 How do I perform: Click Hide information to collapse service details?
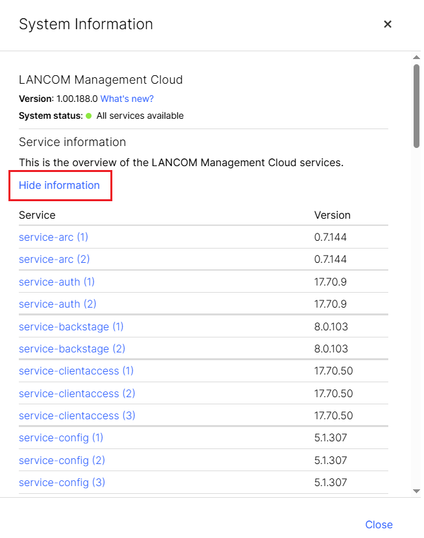(x=59, y=185)
